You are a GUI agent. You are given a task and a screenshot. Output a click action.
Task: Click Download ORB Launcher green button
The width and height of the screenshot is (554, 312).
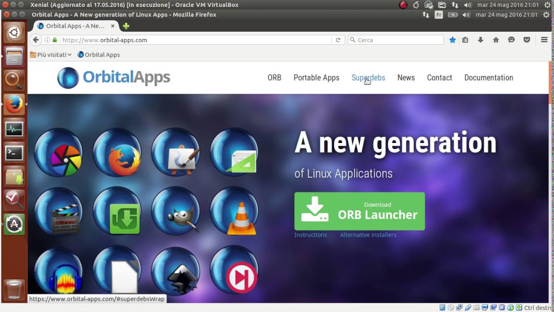pos(360,211)
